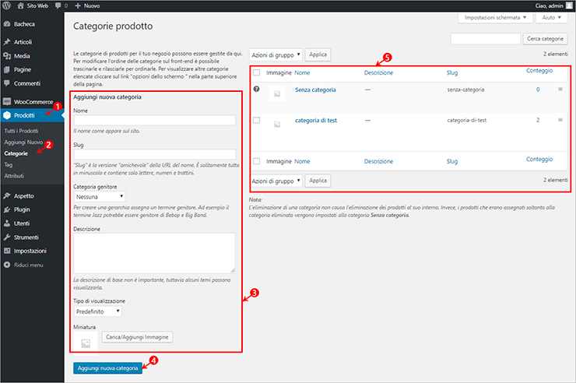
Task: Click the Commenti bubble icon in sidebar
Action: pyautogui.click(x=6, y=83)
